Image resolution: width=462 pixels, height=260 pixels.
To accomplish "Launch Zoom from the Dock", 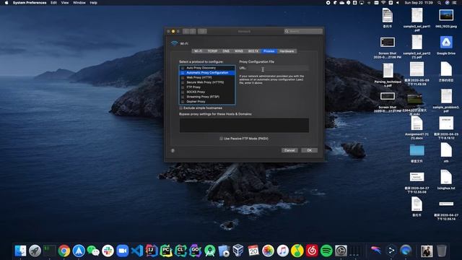I will pyautogui.click(x=122, y=251).
